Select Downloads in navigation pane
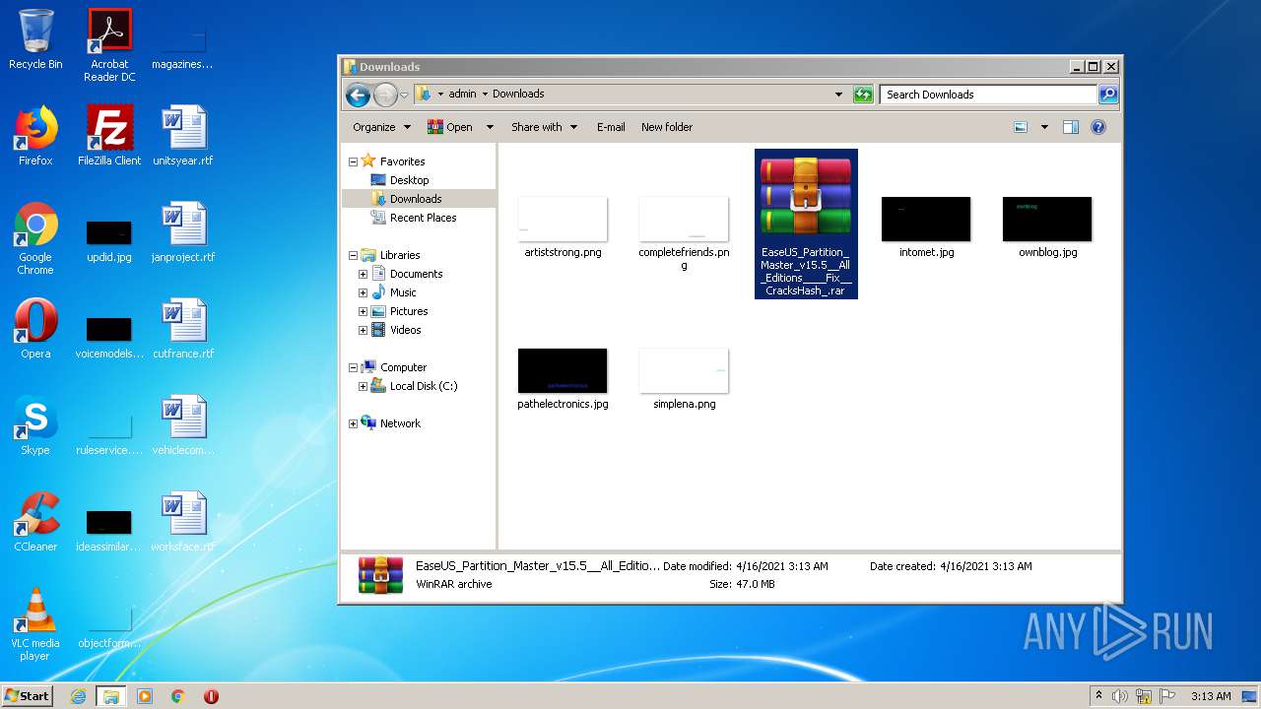Screen dimensions: 1261x709 tap(416, 199)
